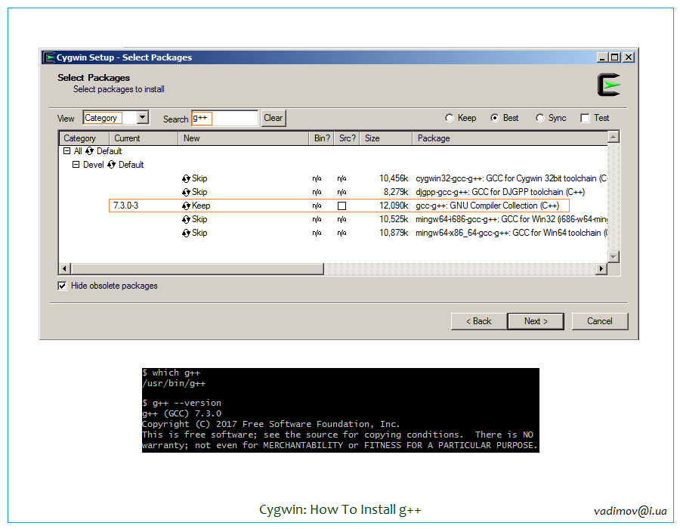Click the vertical scroll down arrow
The height and width of the screenshot is (529, 680).
coord(614,257)
